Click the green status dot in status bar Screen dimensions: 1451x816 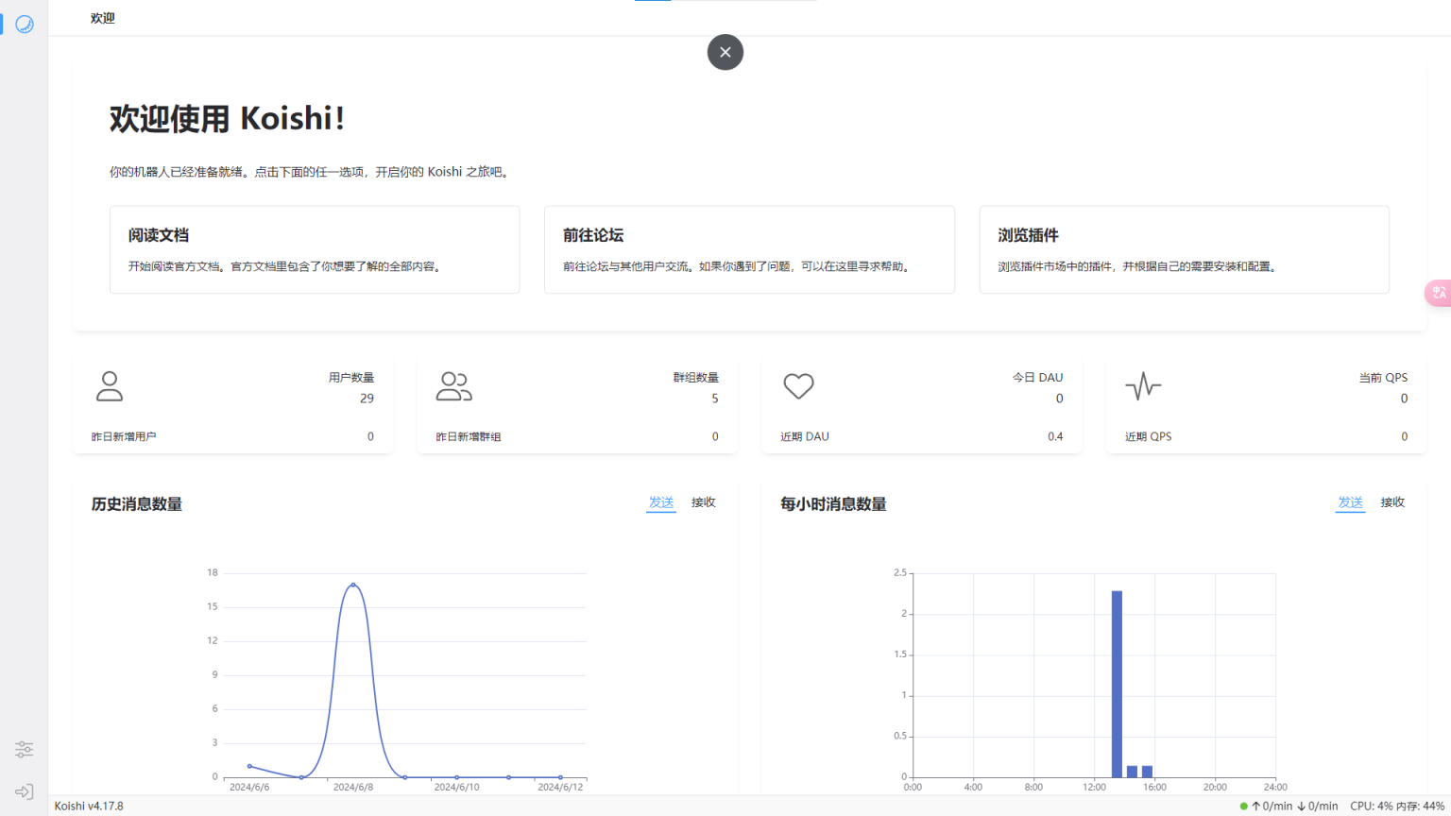(x=1244, y=806)
